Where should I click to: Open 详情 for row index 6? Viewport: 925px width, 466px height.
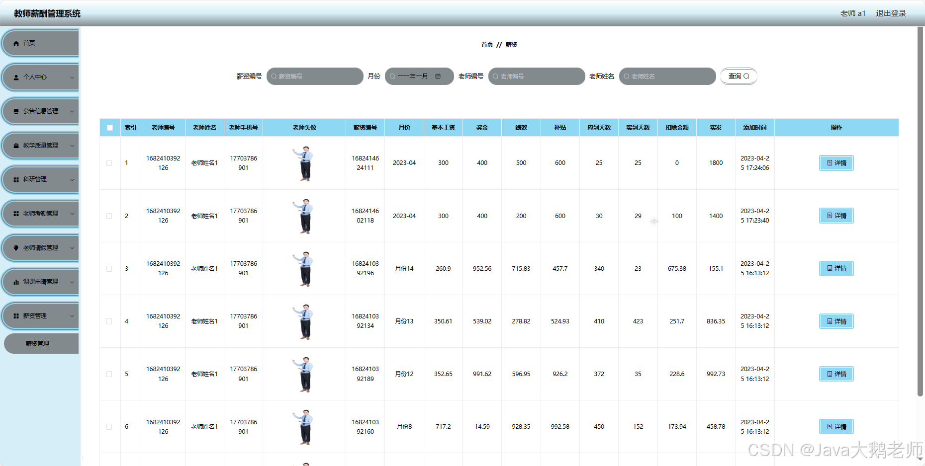click(x=836, y=427)
